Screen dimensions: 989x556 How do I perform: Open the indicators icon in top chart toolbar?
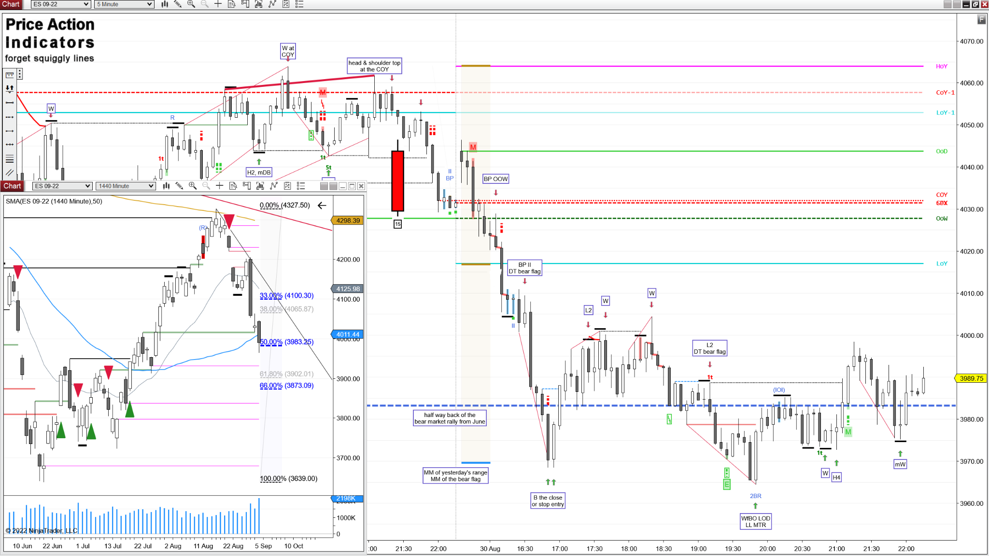tap(259, 4)
